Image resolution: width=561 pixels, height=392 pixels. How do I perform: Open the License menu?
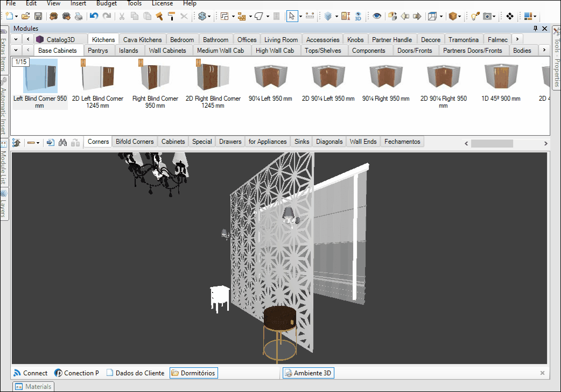tap(162, 3)
